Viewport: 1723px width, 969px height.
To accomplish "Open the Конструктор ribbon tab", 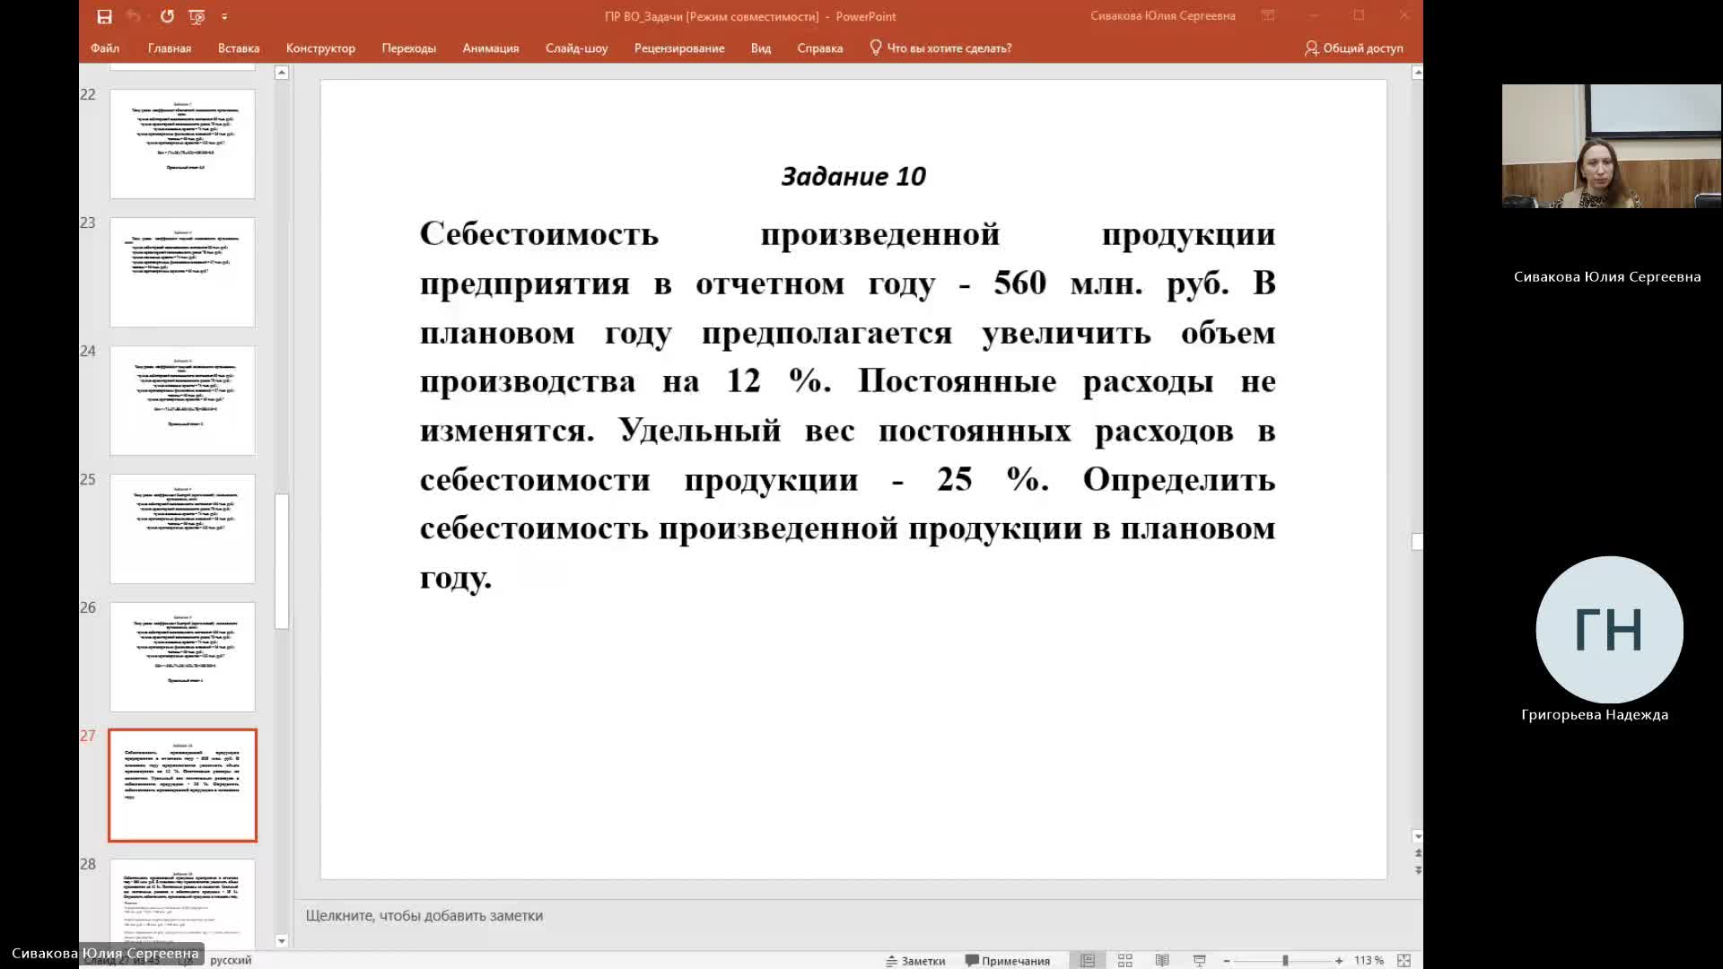I will [320, 48].
